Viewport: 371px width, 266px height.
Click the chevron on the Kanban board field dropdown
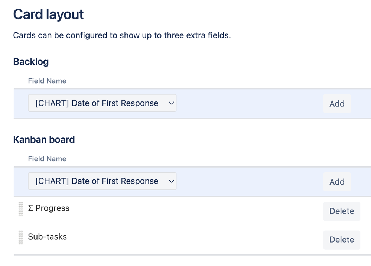coord(171,181)
